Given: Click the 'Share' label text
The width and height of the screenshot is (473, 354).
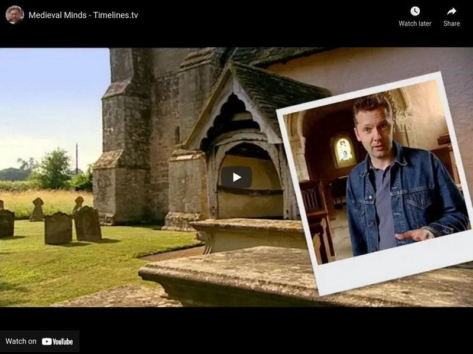Looking at the screenshot, I should (452, 23).
